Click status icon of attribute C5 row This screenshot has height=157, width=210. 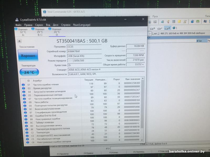tap(28, 139)
